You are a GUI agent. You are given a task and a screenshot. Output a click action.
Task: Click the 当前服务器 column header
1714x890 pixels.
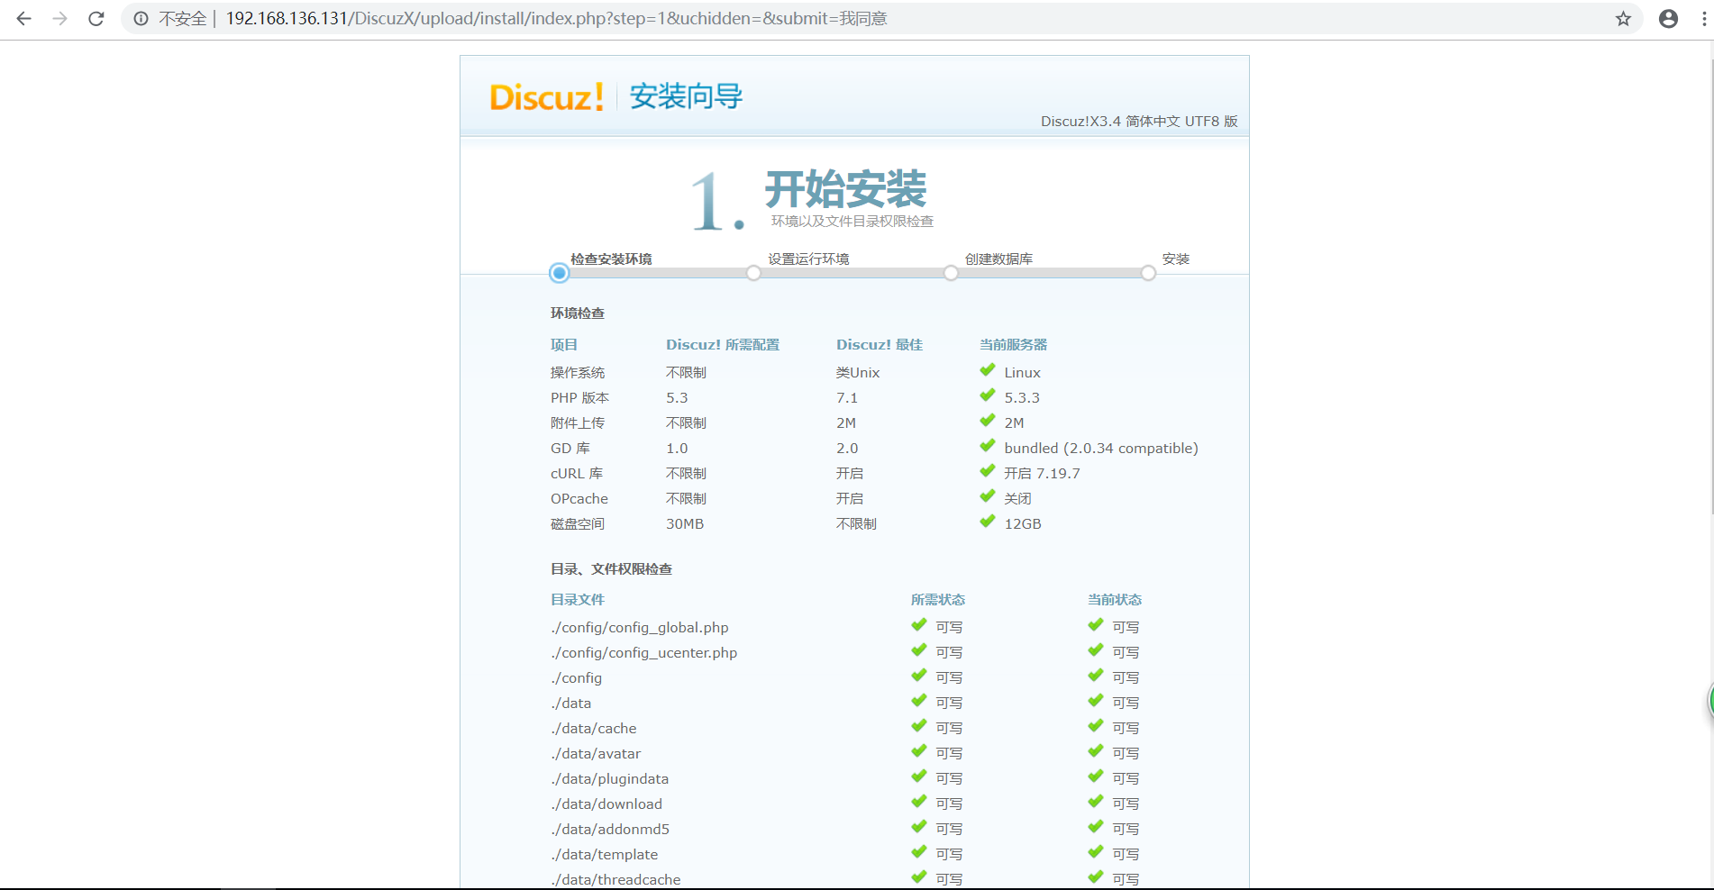[1013, 344]
